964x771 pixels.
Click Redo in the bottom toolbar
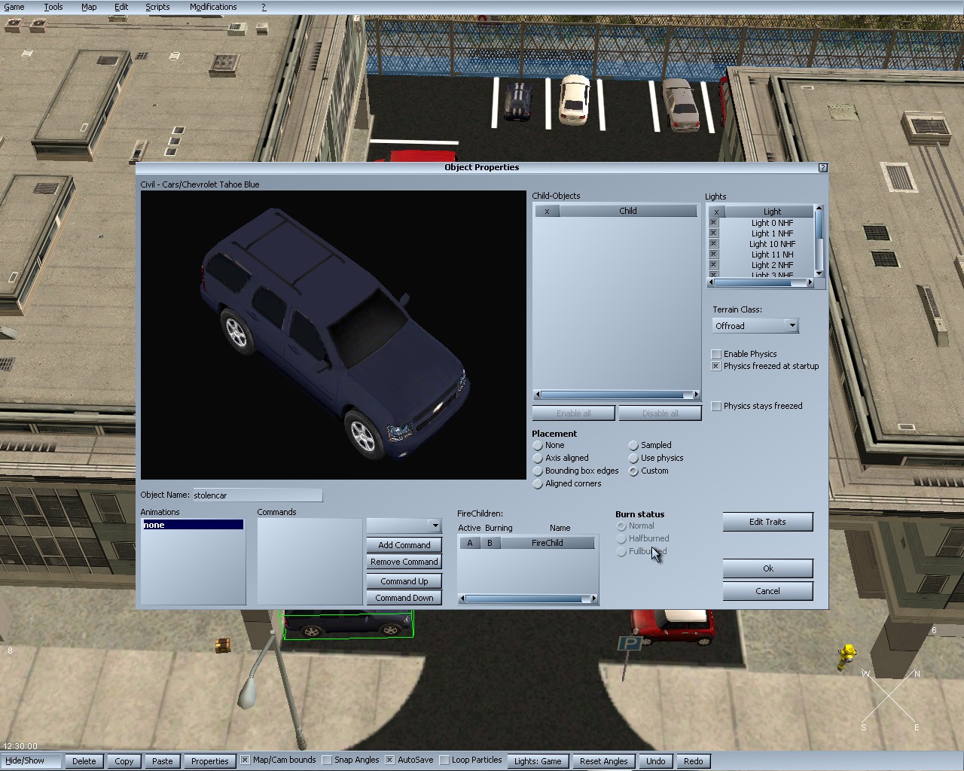[693, 761]
